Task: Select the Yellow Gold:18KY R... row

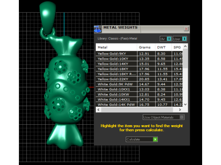Action: click(x=140, y=74)
